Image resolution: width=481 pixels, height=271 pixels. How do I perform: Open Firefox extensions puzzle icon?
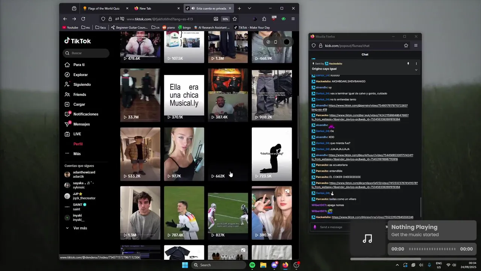(264, 19)
